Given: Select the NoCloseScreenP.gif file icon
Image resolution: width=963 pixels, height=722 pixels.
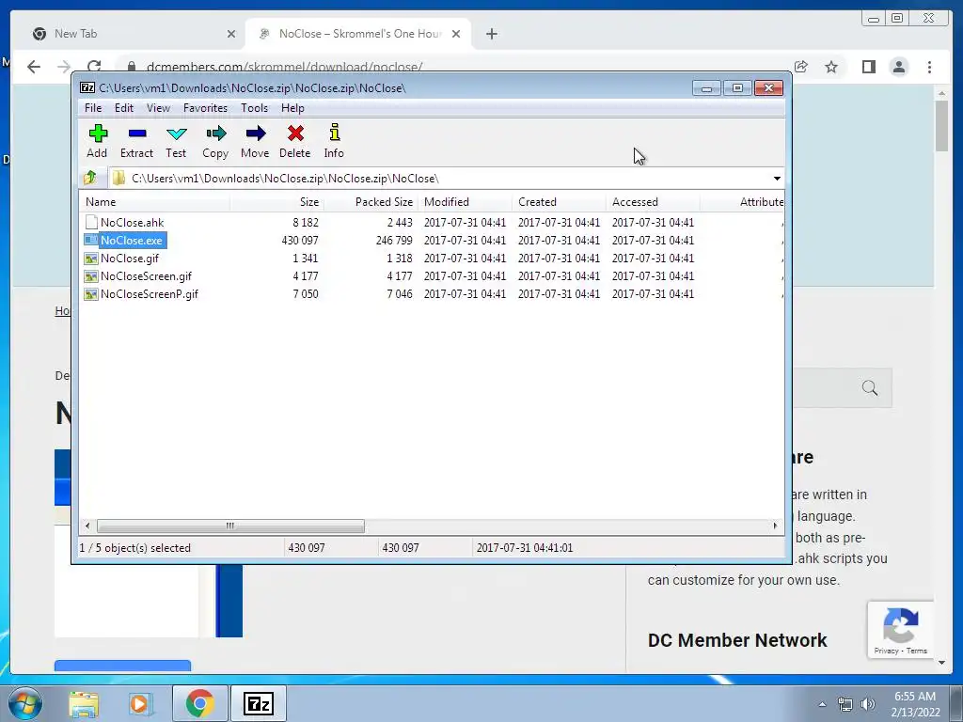Looking at the screenshot, I should pyautogui.click(x=91, y=294).
